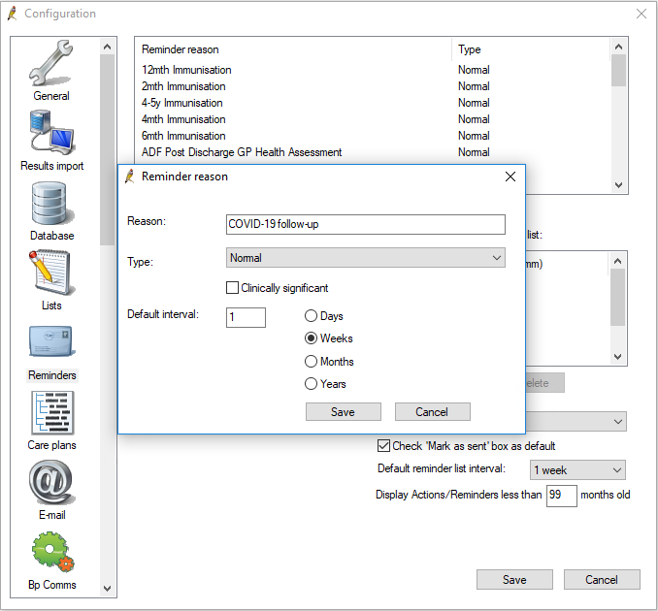Enable the Clinically significant checkbox

click(x=233, y=288)
